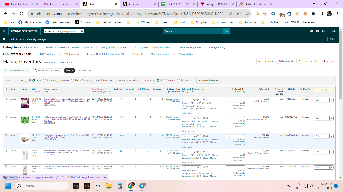Sort by the Date Created column
343x192 pixels.
coord(99,89)
